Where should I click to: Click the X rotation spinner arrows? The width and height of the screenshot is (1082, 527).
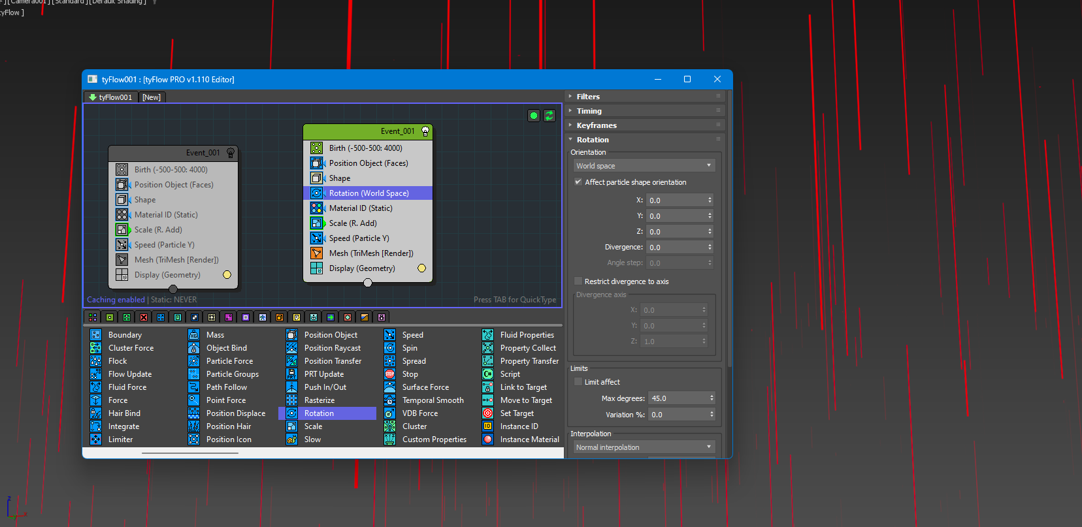coord(710,200)
